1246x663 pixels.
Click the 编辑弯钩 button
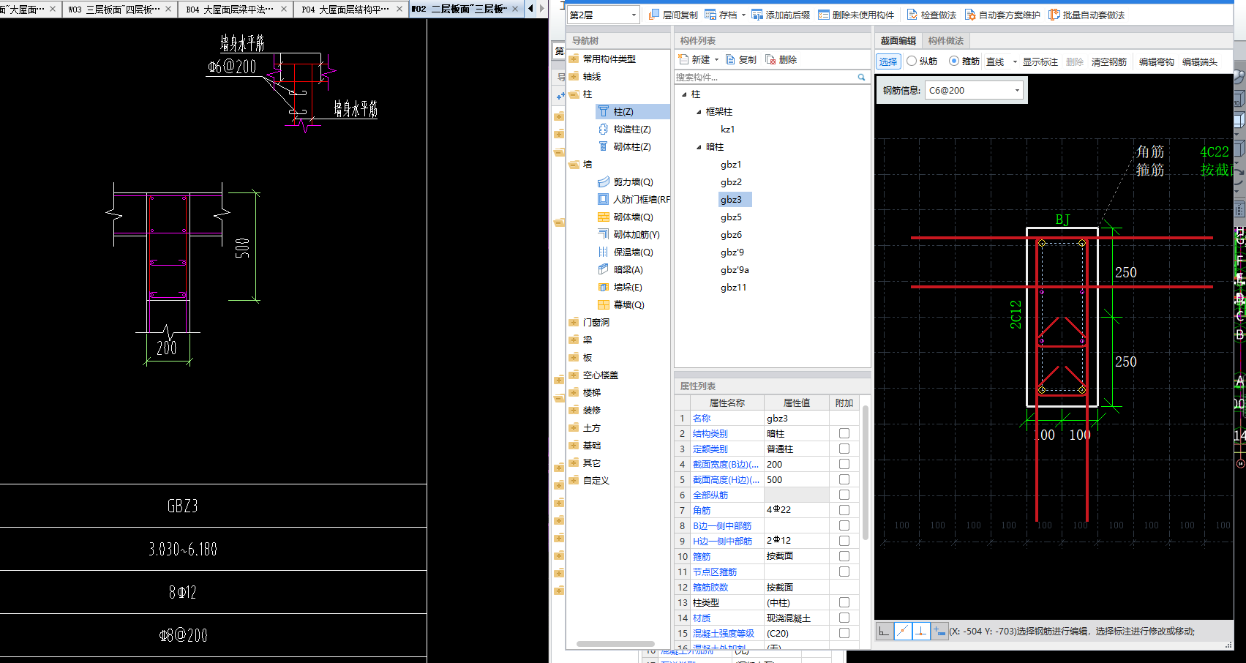point(1156,61)
